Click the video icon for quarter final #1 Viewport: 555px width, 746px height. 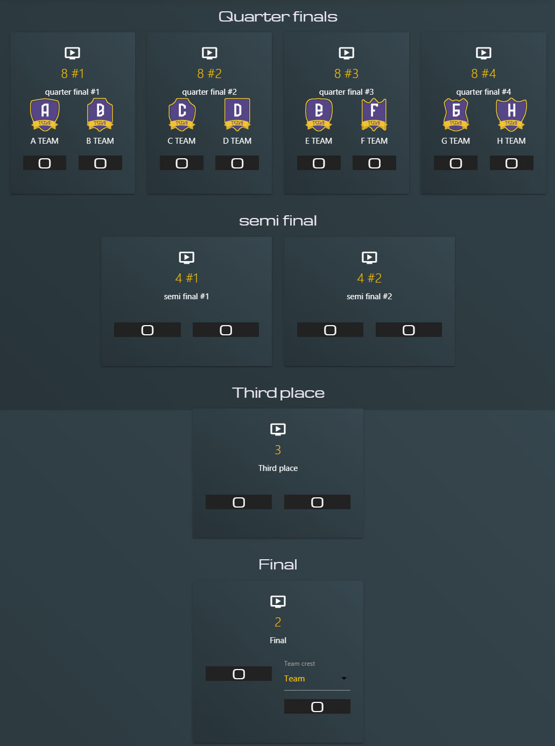72,53
